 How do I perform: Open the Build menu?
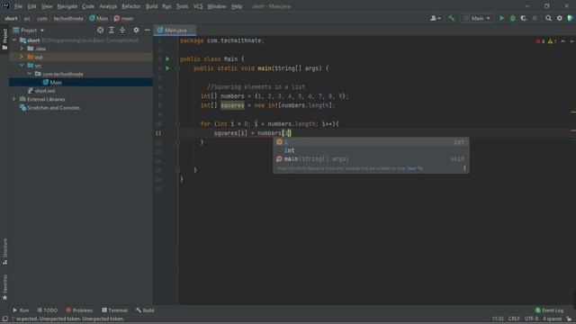[151, 6]
